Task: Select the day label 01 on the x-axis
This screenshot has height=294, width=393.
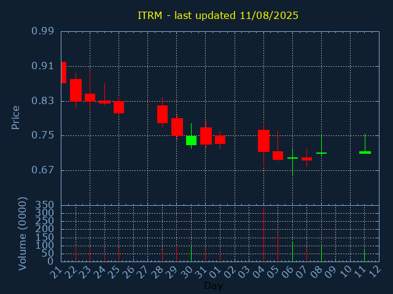Action: tap(215, 272)
